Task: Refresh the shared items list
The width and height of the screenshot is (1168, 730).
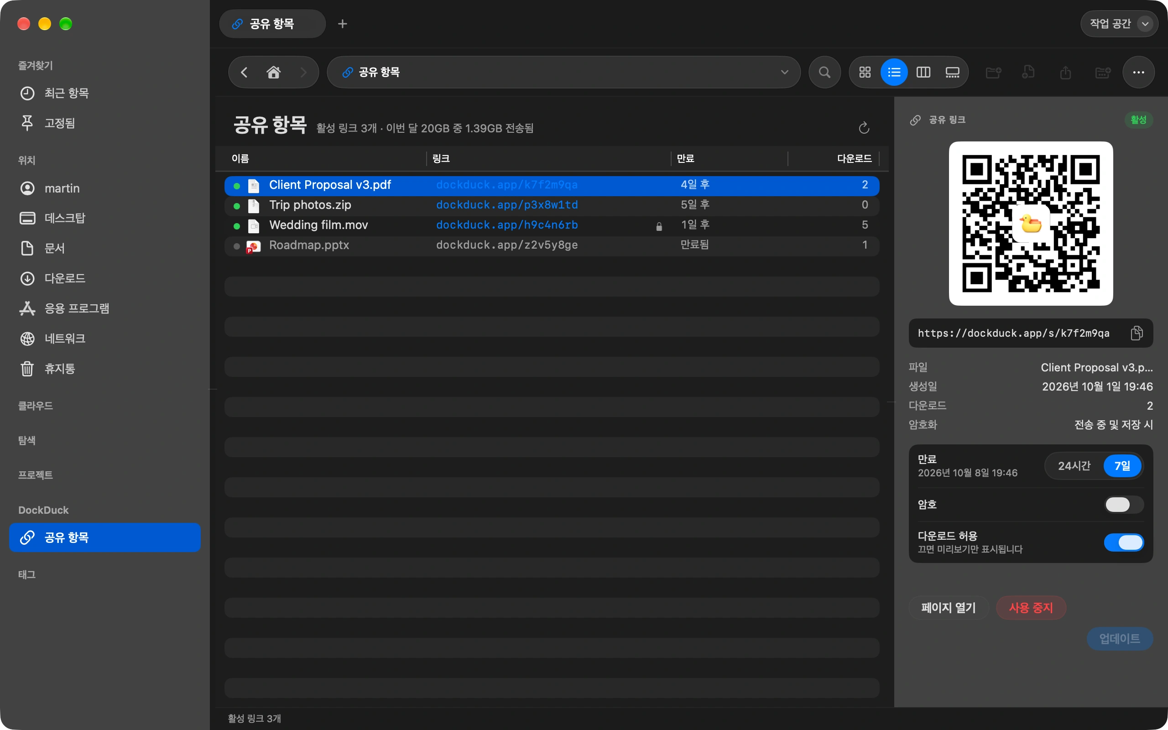Action: [x=864, y=128]
